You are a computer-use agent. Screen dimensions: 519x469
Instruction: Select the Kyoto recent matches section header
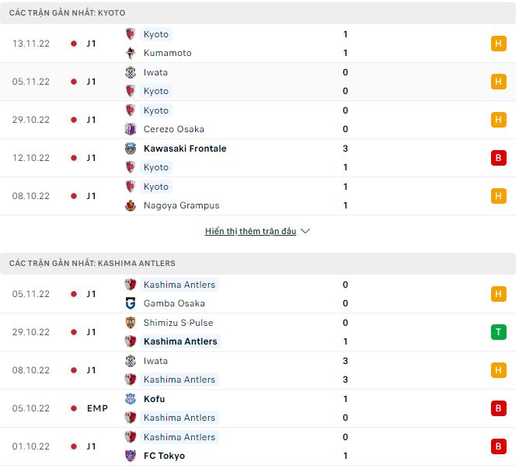(68, 13)
